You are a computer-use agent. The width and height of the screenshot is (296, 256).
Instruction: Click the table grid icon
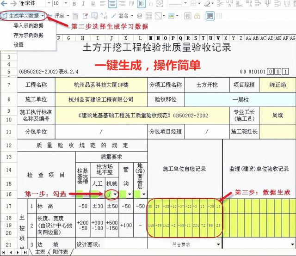click(149, 16)
